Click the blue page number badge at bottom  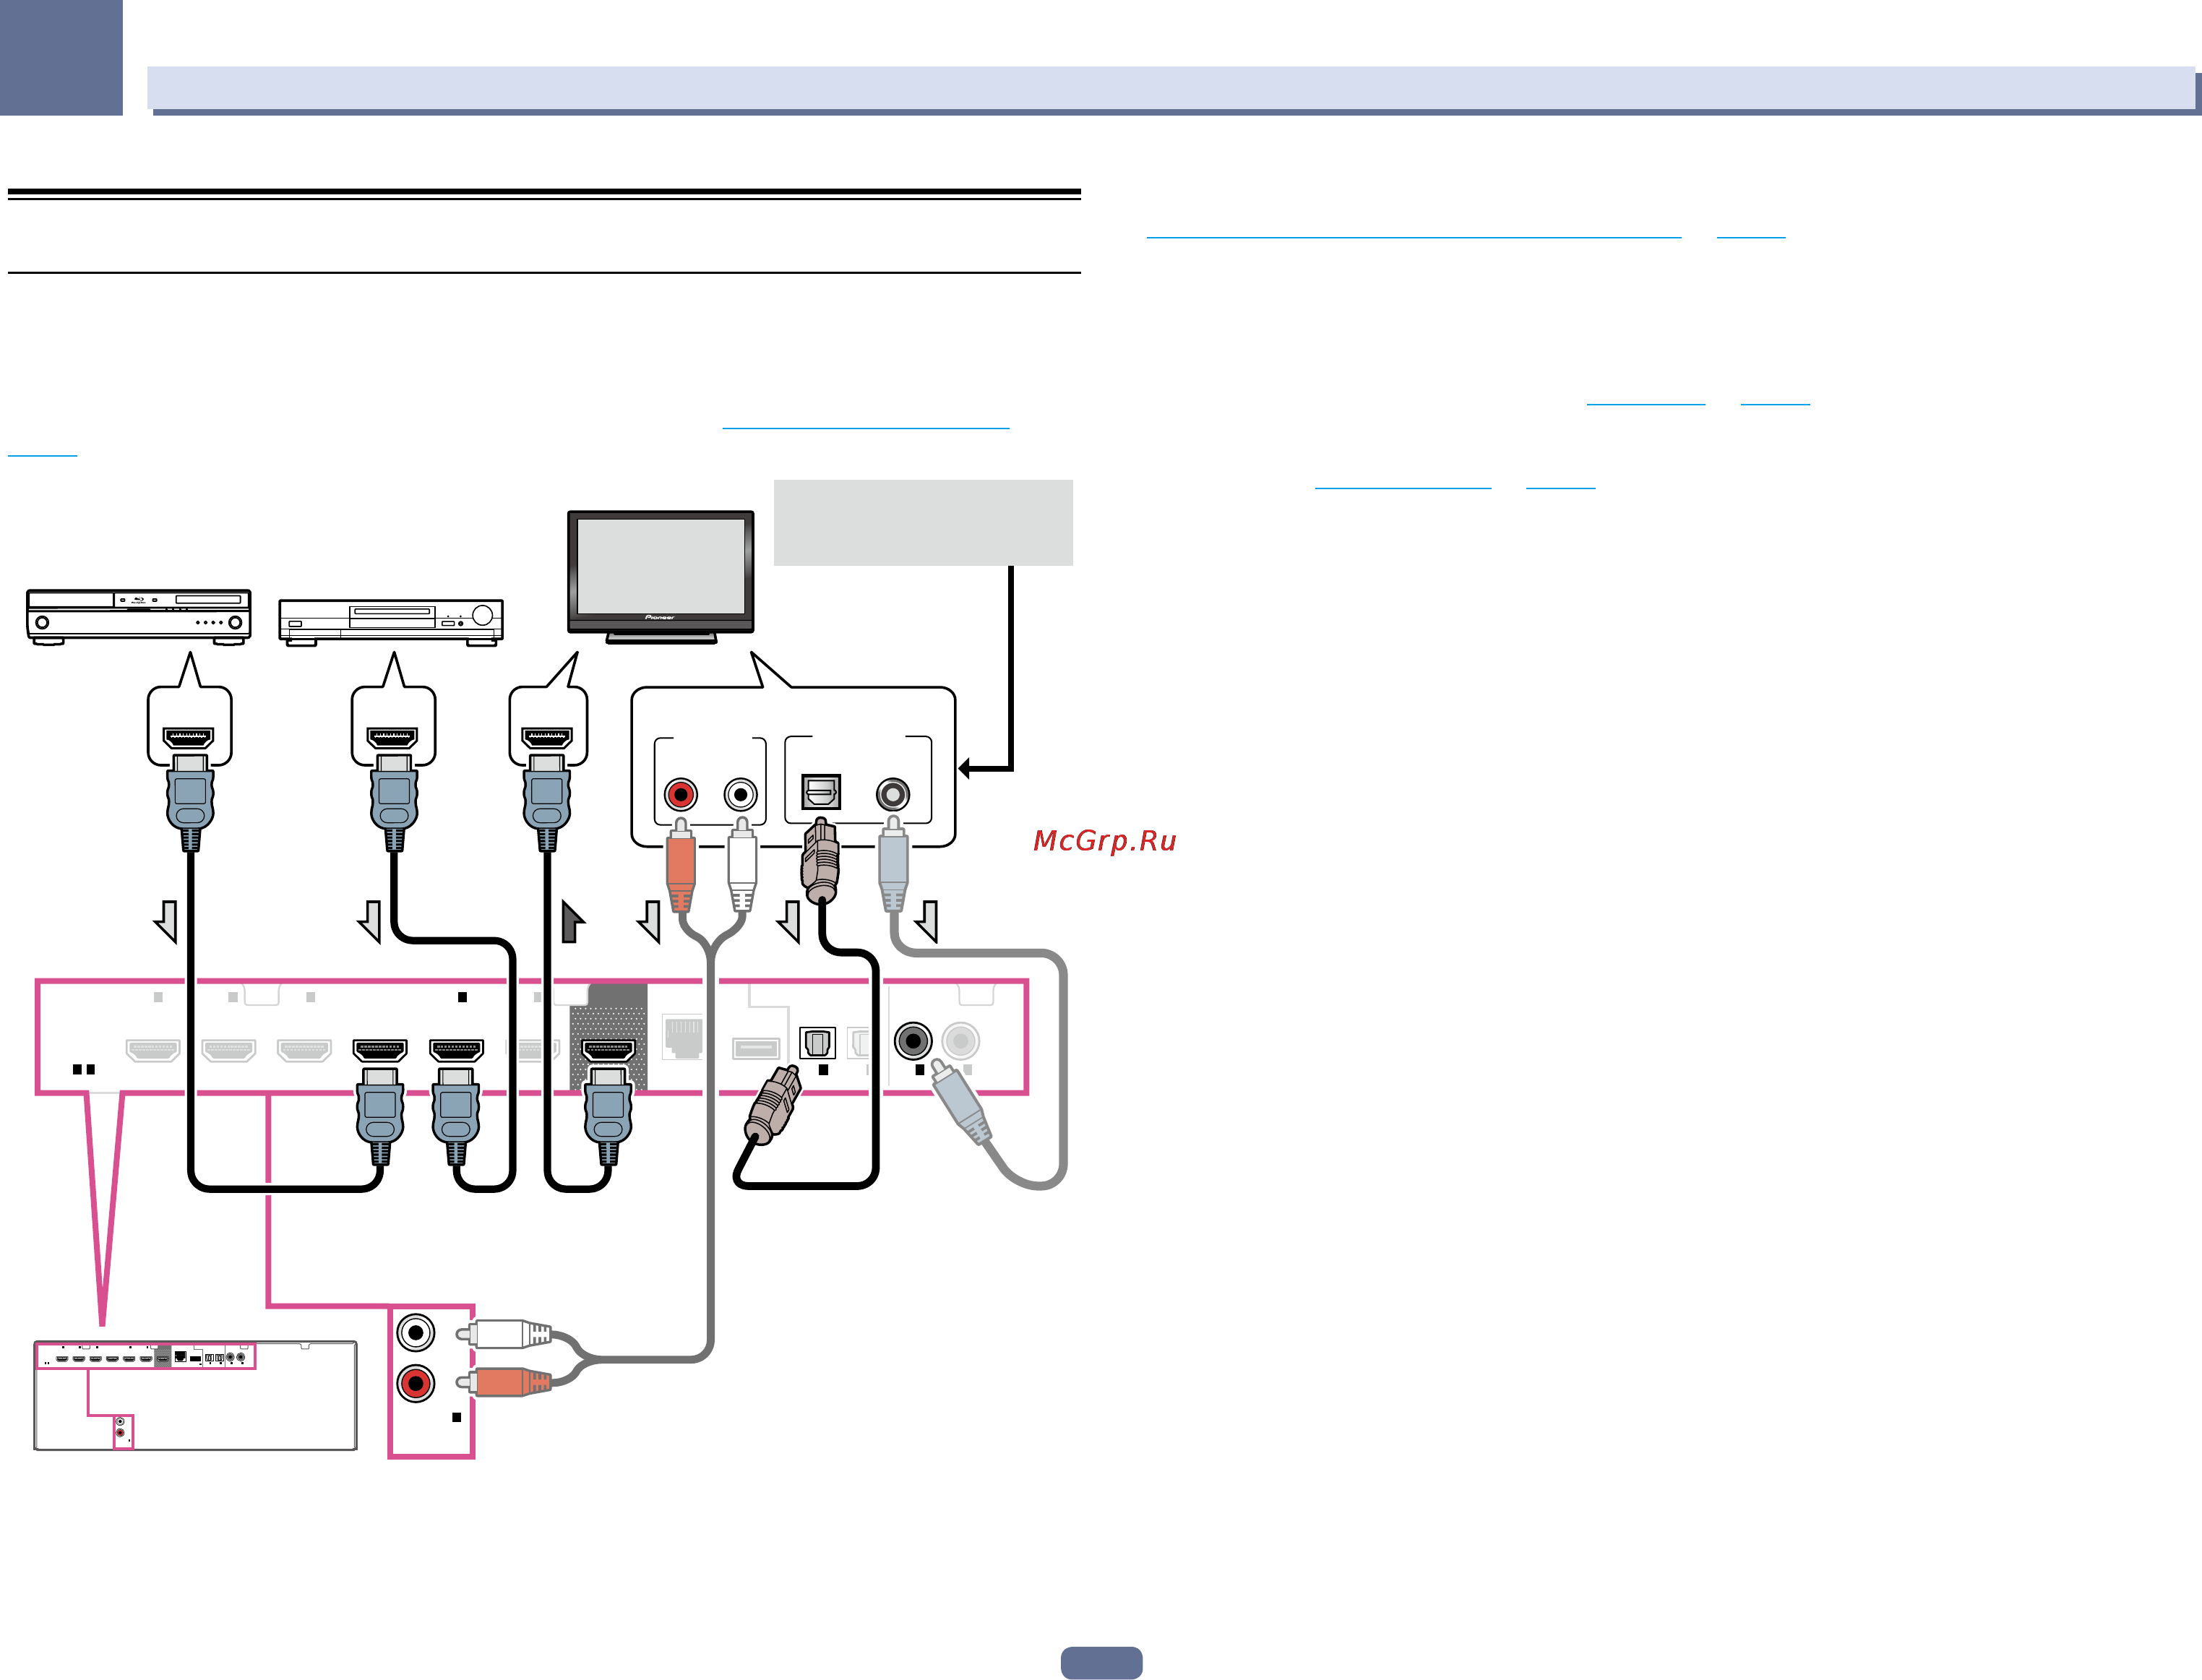[1101, 1662]
